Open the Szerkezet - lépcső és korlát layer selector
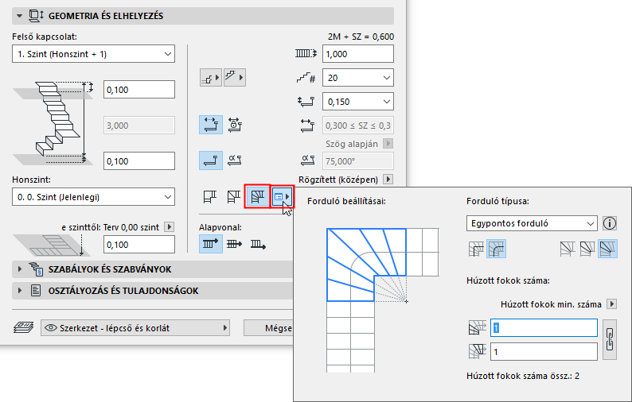The image size is (632, 402). pos(135,327)
